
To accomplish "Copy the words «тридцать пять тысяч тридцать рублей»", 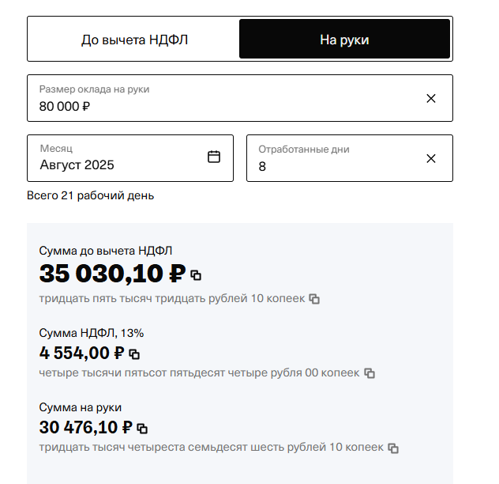I will [314, 299].
